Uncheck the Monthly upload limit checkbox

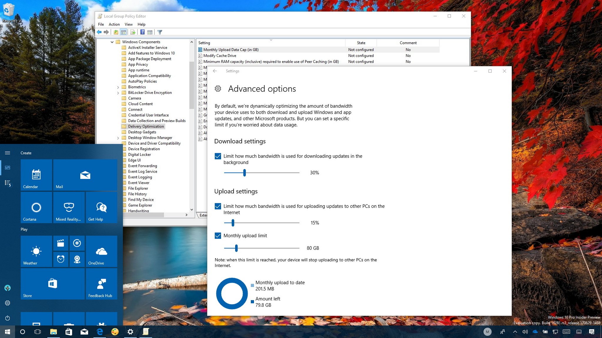tap(218, 236)
